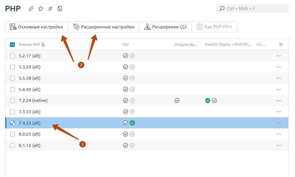Open Расширенные настройки toolbar button
This screenshot has width=295, height=177.
104,27
